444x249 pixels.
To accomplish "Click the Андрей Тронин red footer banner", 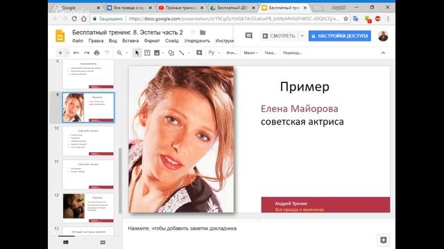I will pyautogui.click(x=325, y=205).
